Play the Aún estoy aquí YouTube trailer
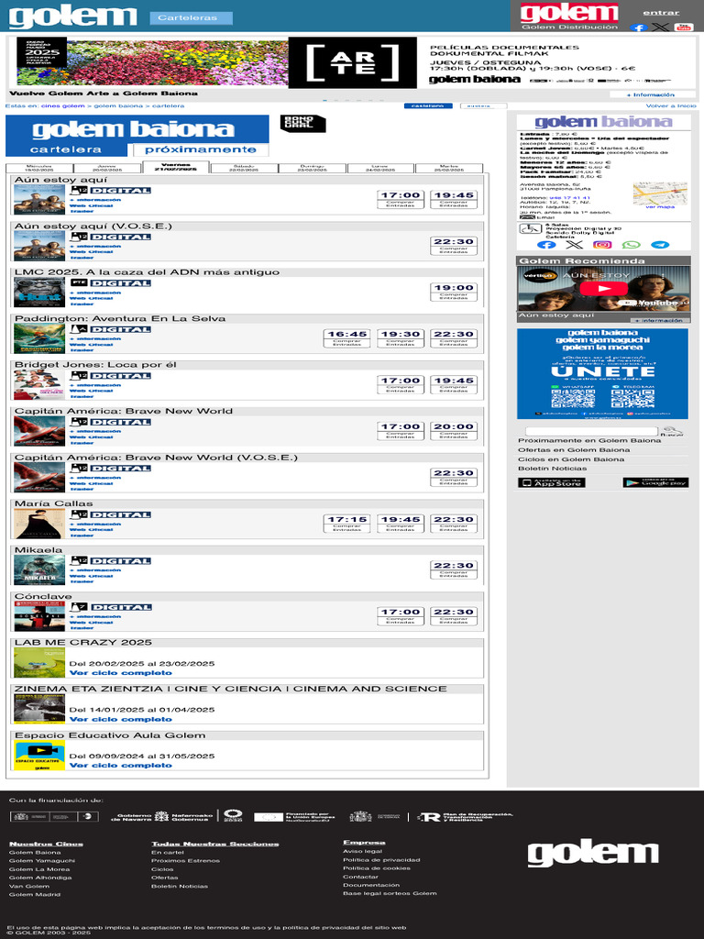 point(604,289)
